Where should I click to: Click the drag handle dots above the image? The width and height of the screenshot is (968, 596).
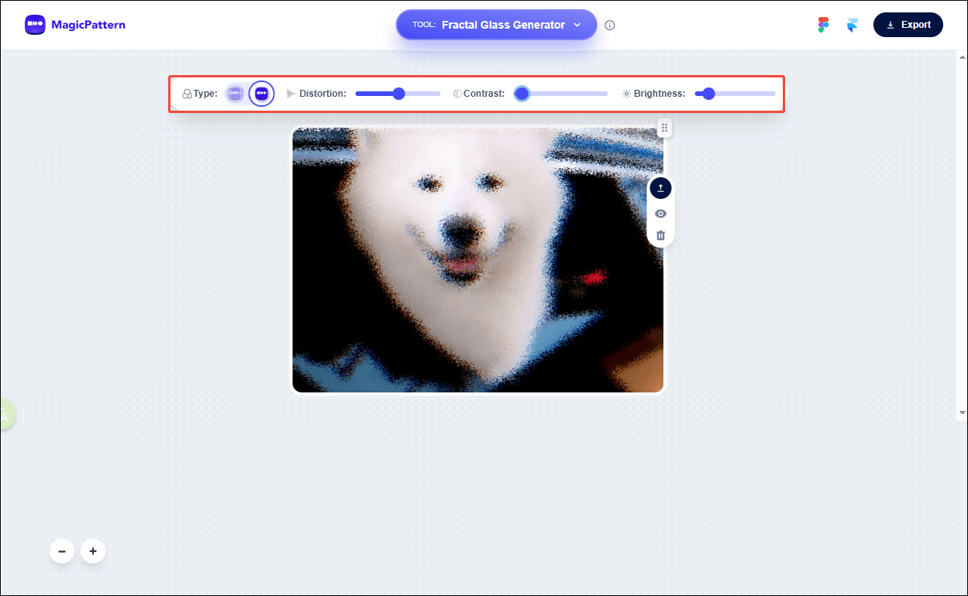coord(664,127)
